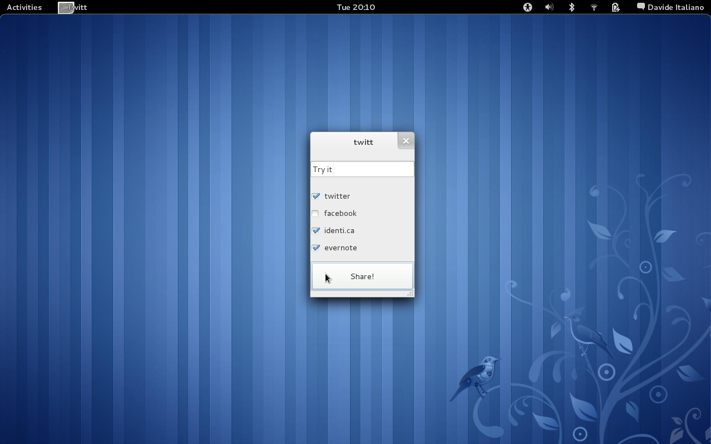The height and width of the screenshot is (444, 711).
Task: Click the Share! button
Action: point(362,276)
